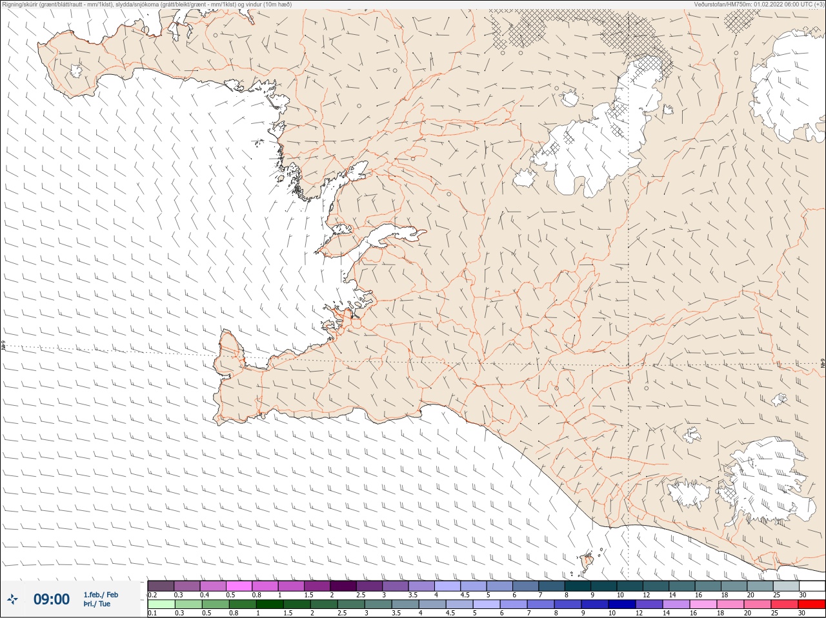Click the '3.5' label under upper color scale
This screenshot has width=826, height=618.
click(x=413, y=595)
